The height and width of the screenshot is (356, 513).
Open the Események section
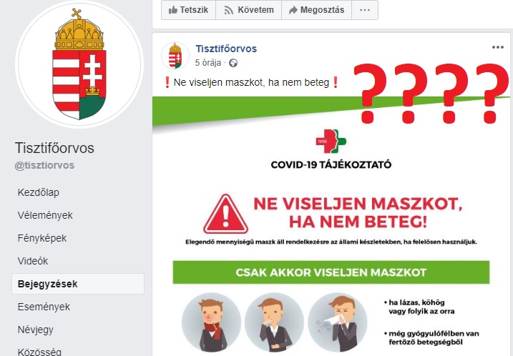click(44, 307)
